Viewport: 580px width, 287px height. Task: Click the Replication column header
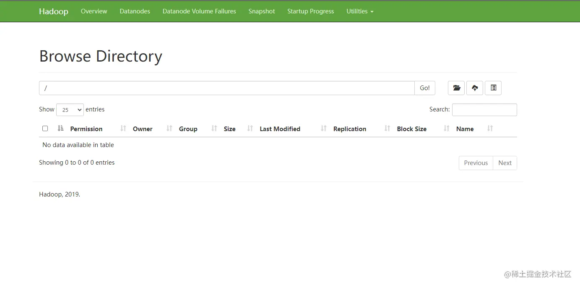[x=350, y=129]
